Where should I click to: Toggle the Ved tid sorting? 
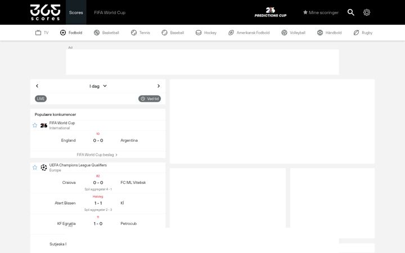pos(150,98)
